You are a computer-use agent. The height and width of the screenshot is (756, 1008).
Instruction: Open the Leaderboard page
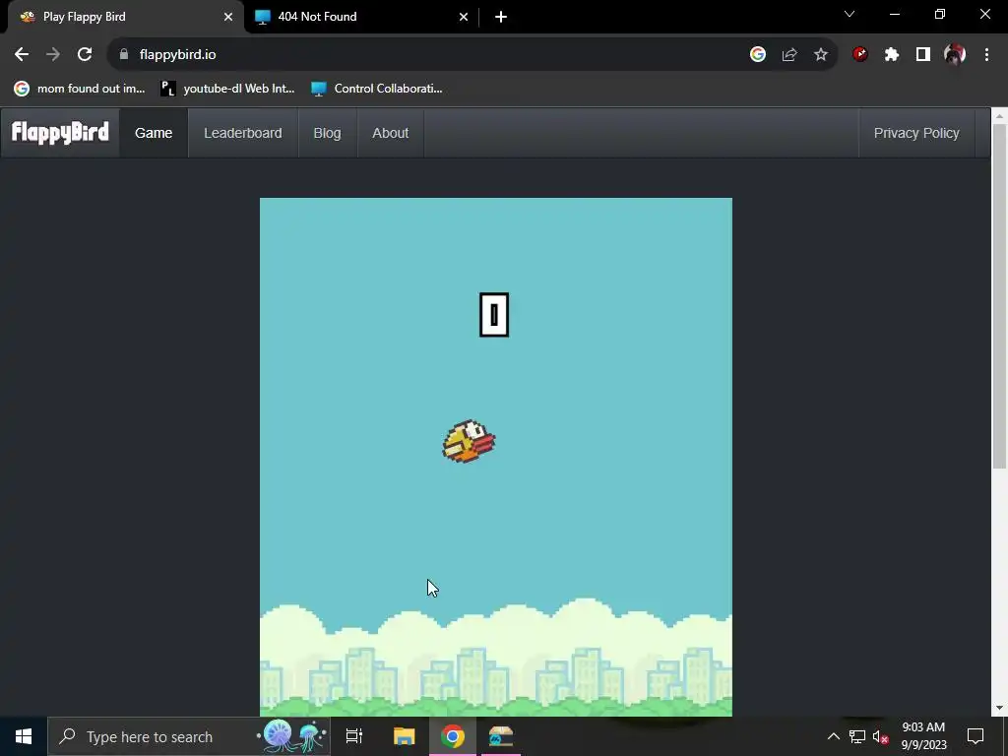pos(243,133)
